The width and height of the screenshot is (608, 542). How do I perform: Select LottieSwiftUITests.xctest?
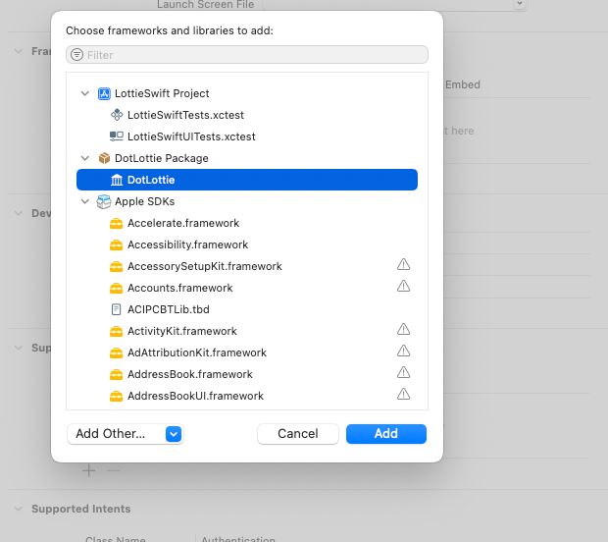(x=191, y=136)
